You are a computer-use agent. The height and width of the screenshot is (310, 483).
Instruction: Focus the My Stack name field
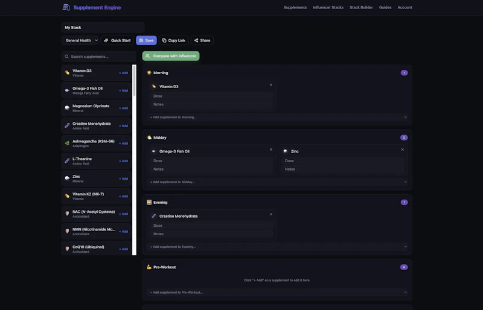point(103,27)
